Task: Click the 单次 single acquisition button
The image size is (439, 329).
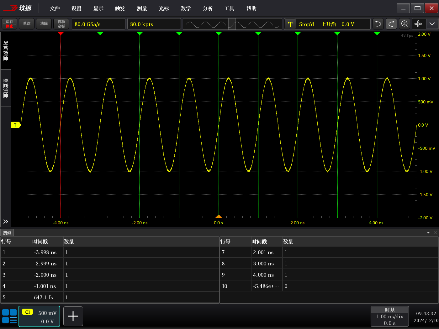Action: [27, 24]
